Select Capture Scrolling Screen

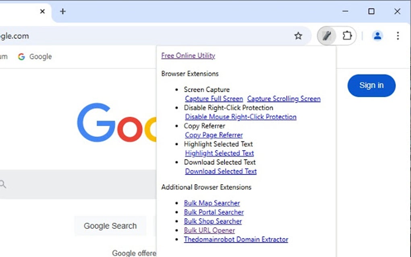(284, 99)
